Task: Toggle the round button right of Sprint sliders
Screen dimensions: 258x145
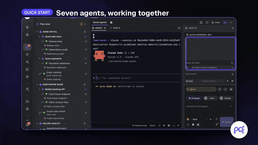Action: click(x=231, y=89)
